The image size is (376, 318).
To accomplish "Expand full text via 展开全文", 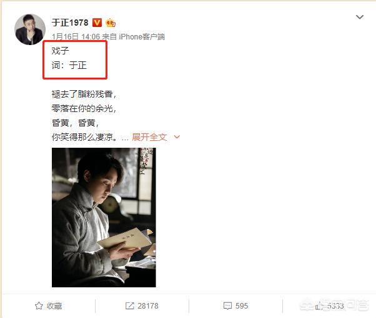I will pos(149,137).
